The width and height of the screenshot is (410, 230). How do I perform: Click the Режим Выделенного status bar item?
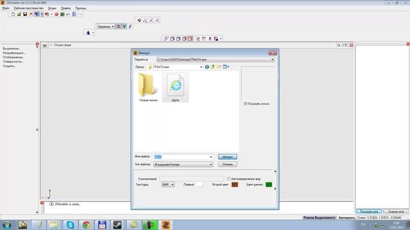point(319,217)
